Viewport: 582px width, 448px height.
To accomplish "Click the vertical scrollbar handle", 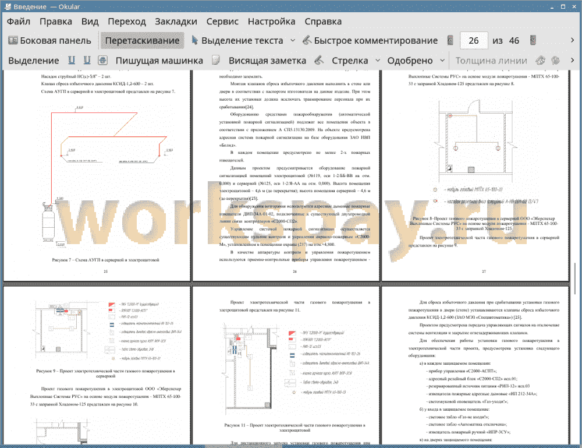I will click(x=574, y=278).
